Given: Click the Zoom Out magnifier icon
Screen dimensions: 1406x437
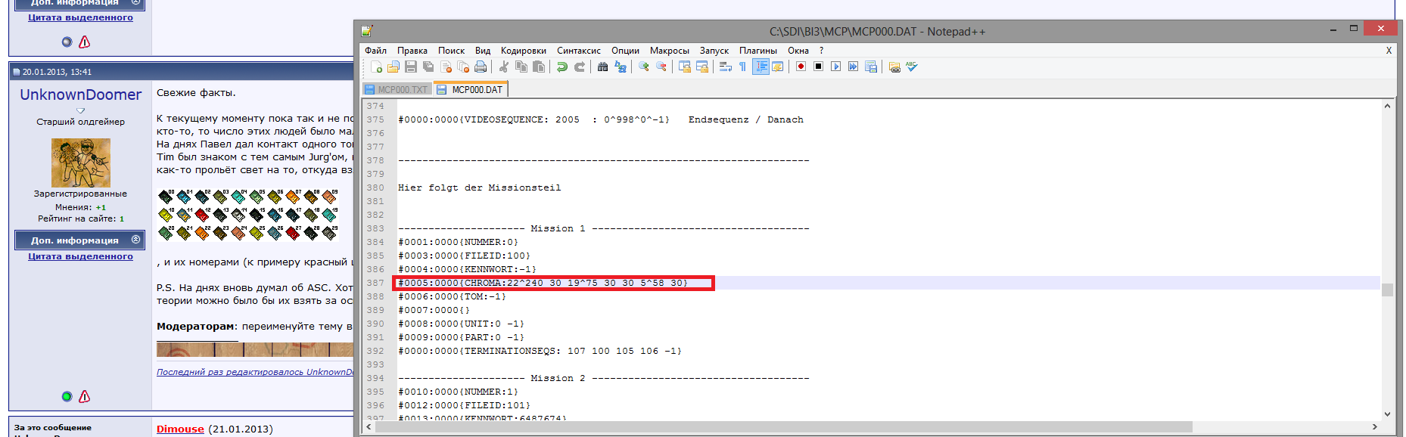Looking at the screenshot, I should click(661, 67).
